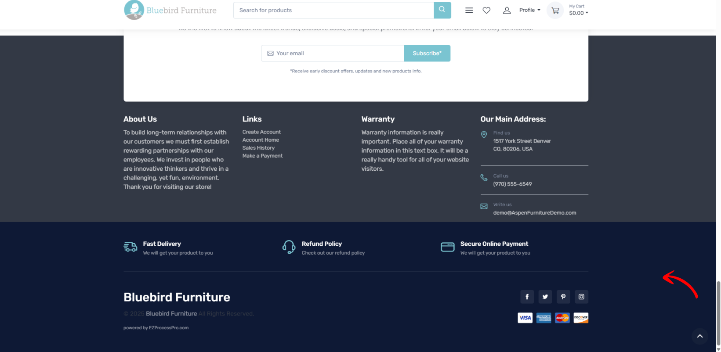Open the Refund Policy heading
The width and height of the screenshot is (721, 352).
tap(322, 244)
